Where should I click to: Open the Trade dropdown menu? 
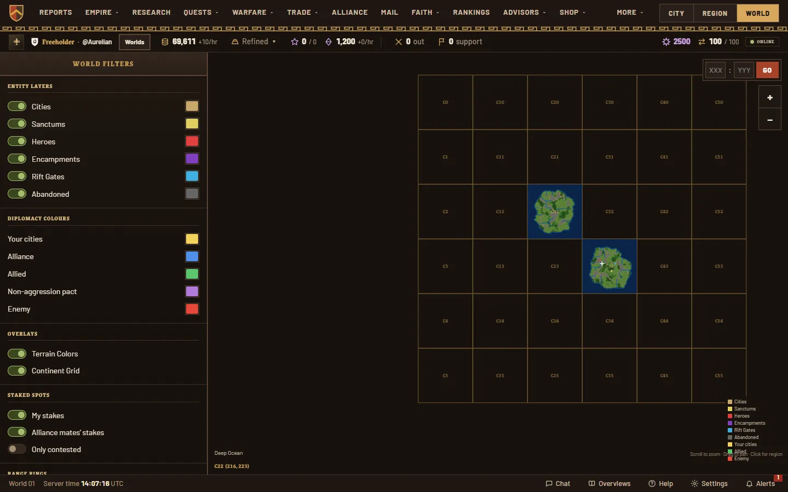tap(302, 12)
